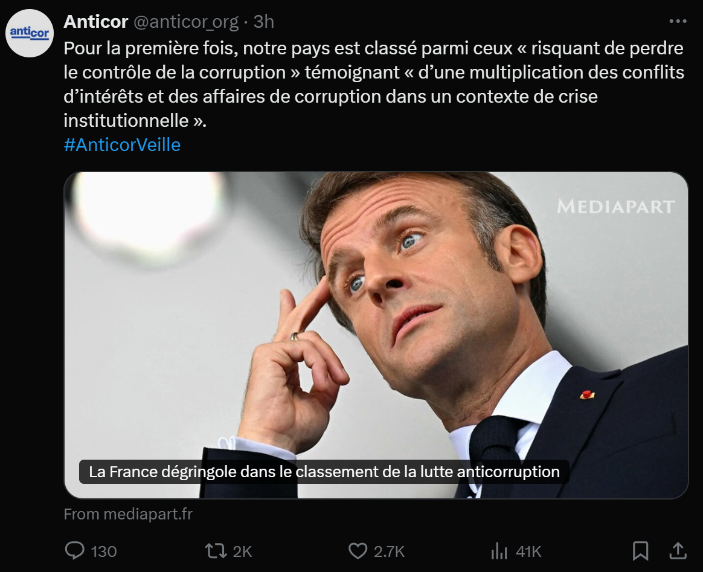This screenshot has width=703, height=572.
Task: Click the 41K views count
Action: (528, 551)
